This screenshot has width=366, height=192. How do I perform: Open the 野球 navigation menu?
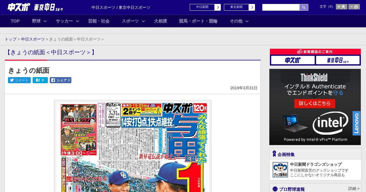point(36,21)
